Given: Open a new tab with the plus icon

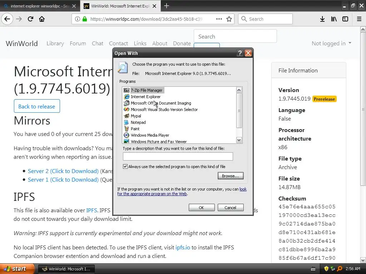Looking at the screenshot, I should point(167,6).
